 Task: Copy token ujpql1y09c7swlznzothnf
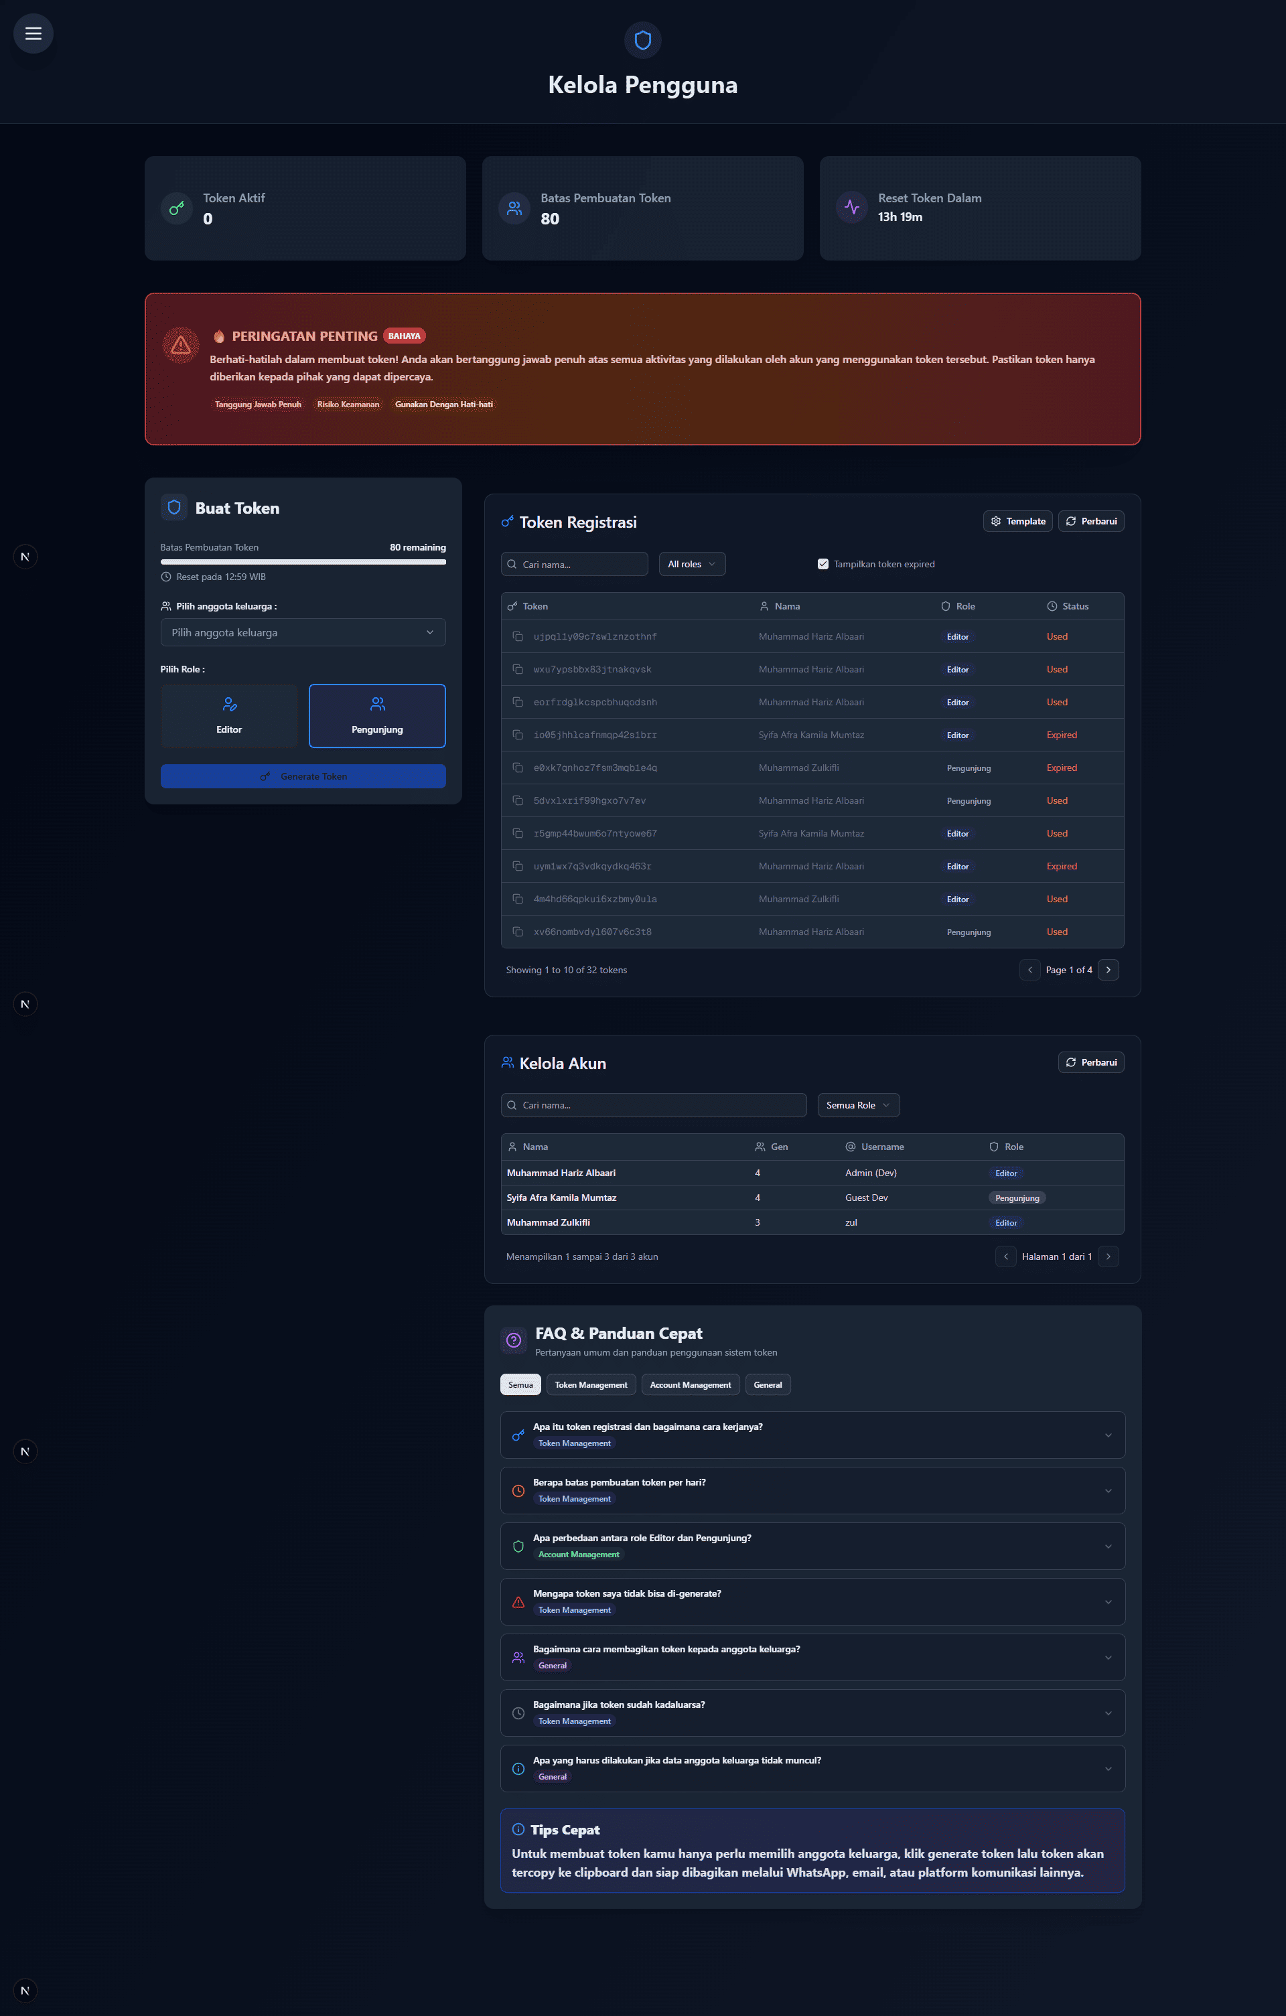(517, 636)
